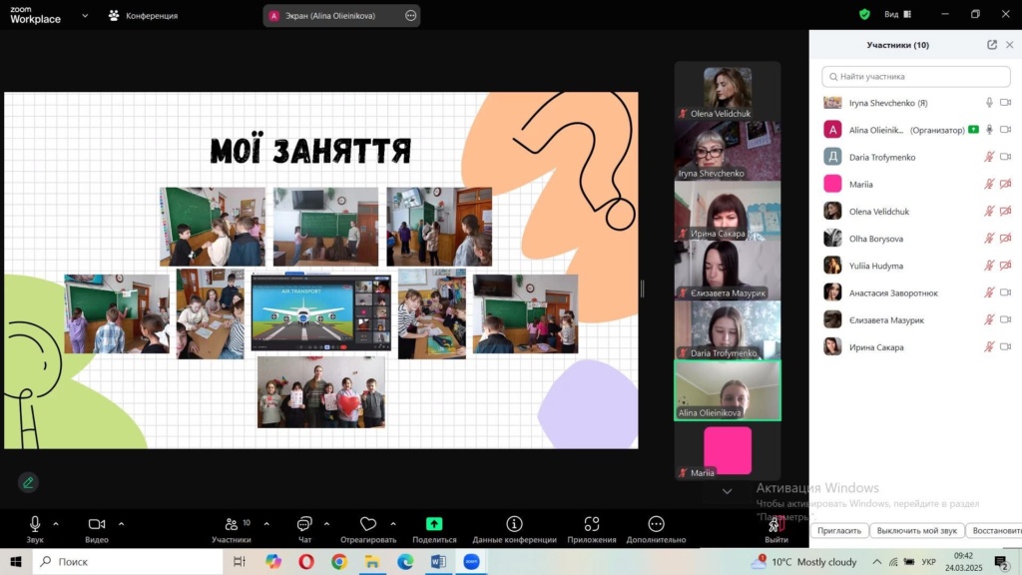Image resolution: width=1022 pixels, height=575 pixels.
Task: Select Yuliia Hudyma in participants list
Action: (x=916, y=266)
